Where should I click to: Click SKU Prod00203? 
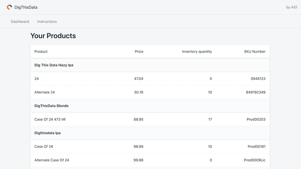(256, 119)
